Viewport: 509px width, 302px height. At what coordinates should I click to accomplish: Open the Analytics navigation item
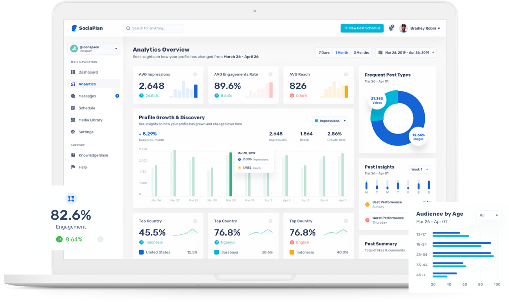87,84
